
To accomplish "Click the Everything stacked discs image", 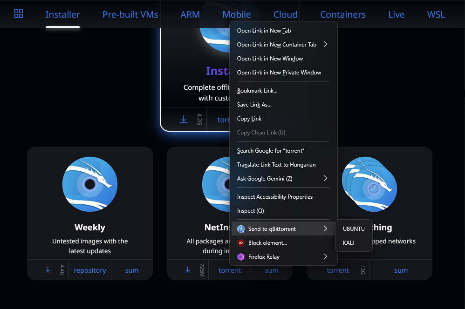I will [369, 184].
